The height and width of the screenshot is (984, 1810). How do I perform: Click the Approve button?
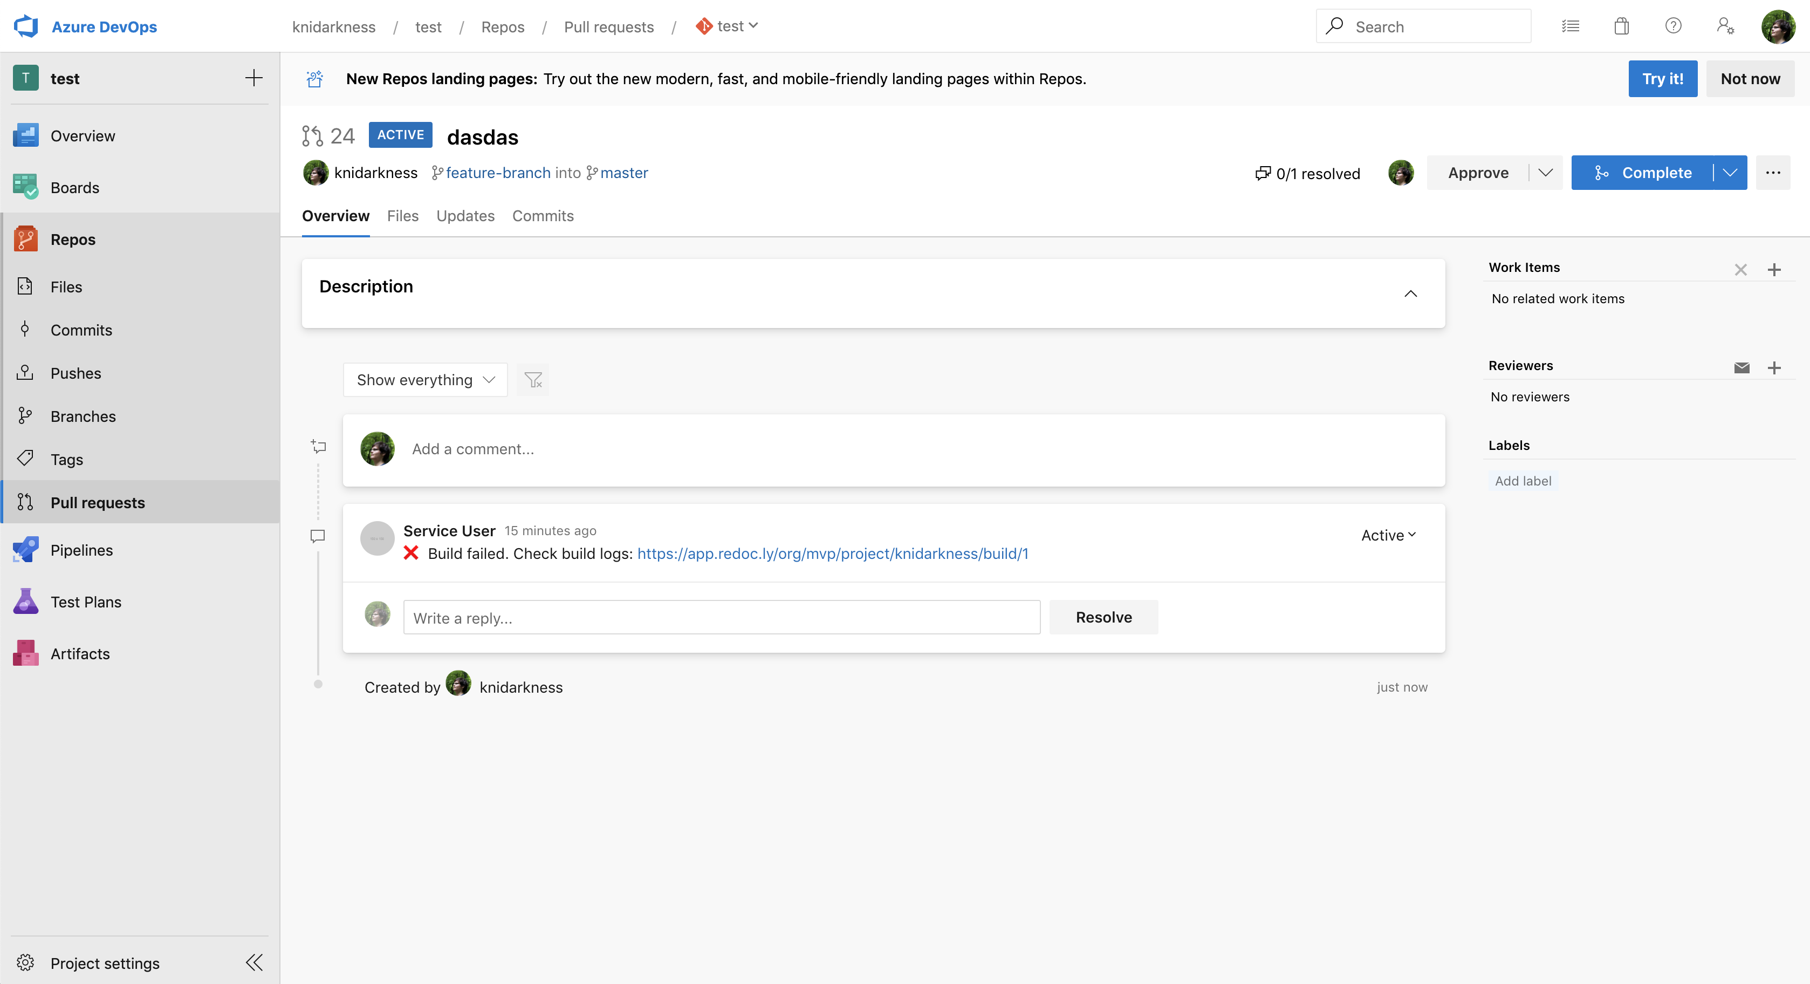pos(1478,172)
